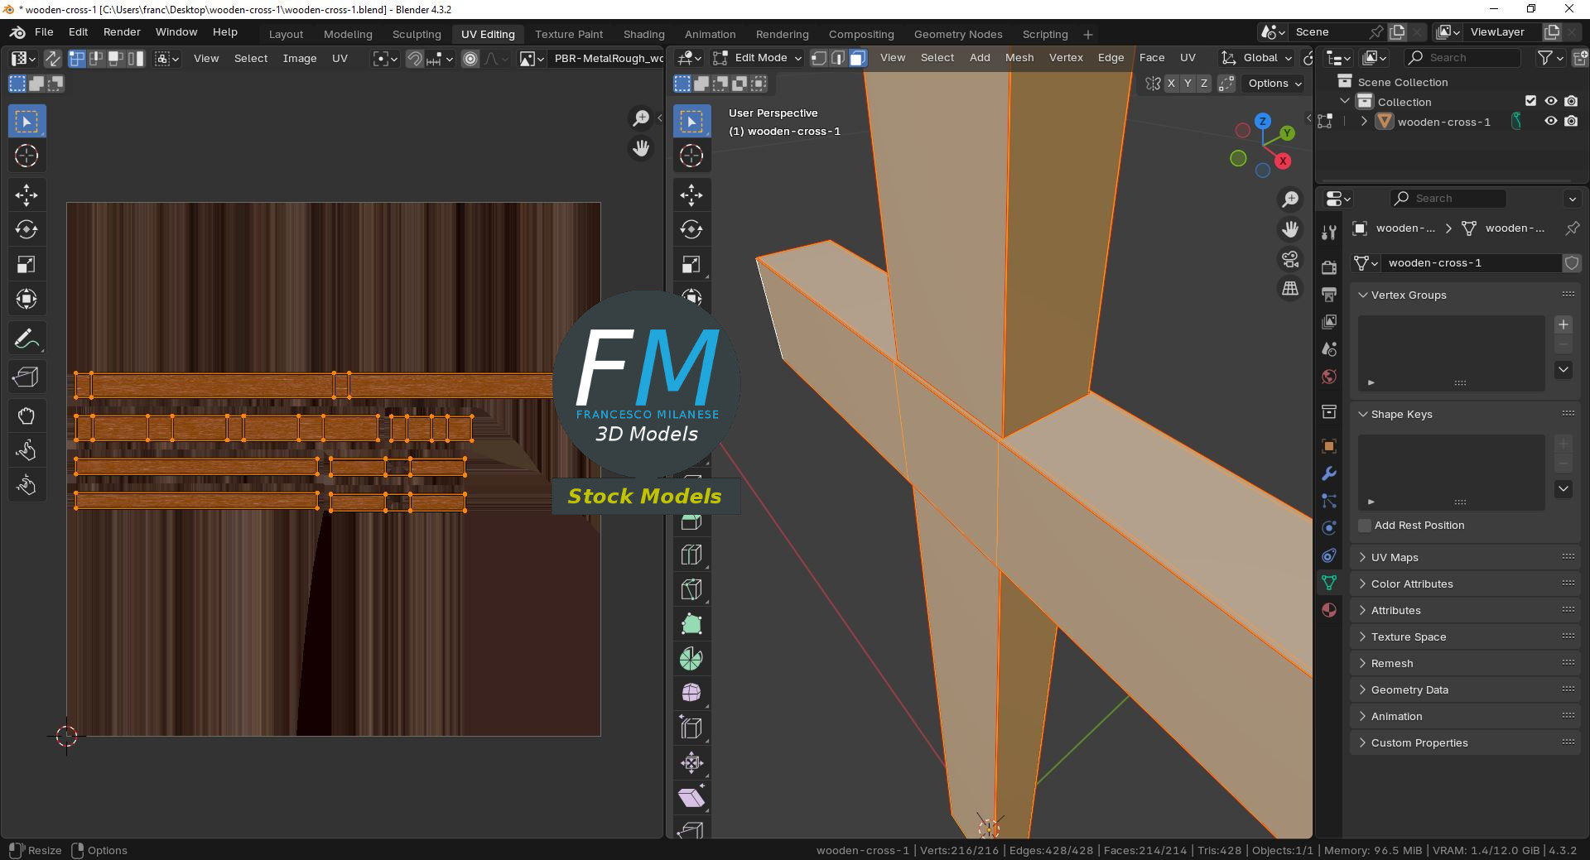Switch to perspective/orthographic grid view icon

point(1290,288)
